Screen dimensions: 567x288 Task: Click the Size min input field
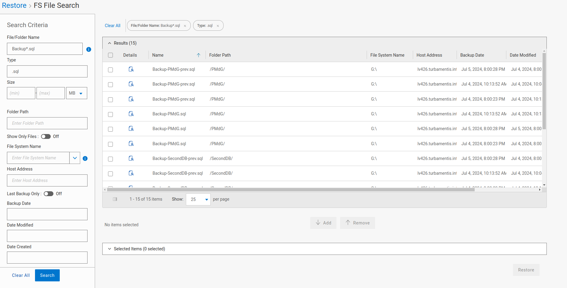[x=21, y=93]
